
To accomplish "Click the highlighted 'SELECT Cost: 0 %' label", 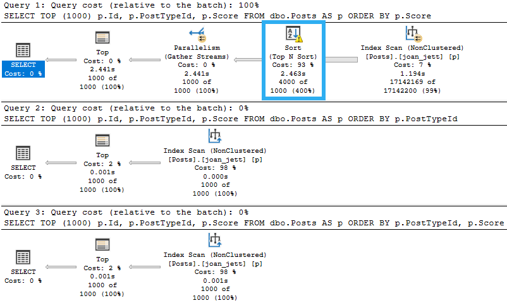I will coord(23,69).
